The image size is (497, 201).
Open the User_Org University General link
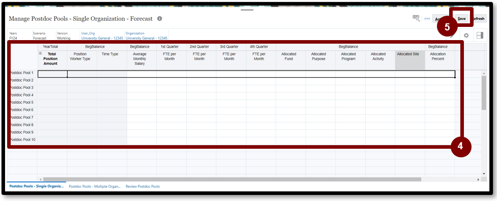[102, 38]
